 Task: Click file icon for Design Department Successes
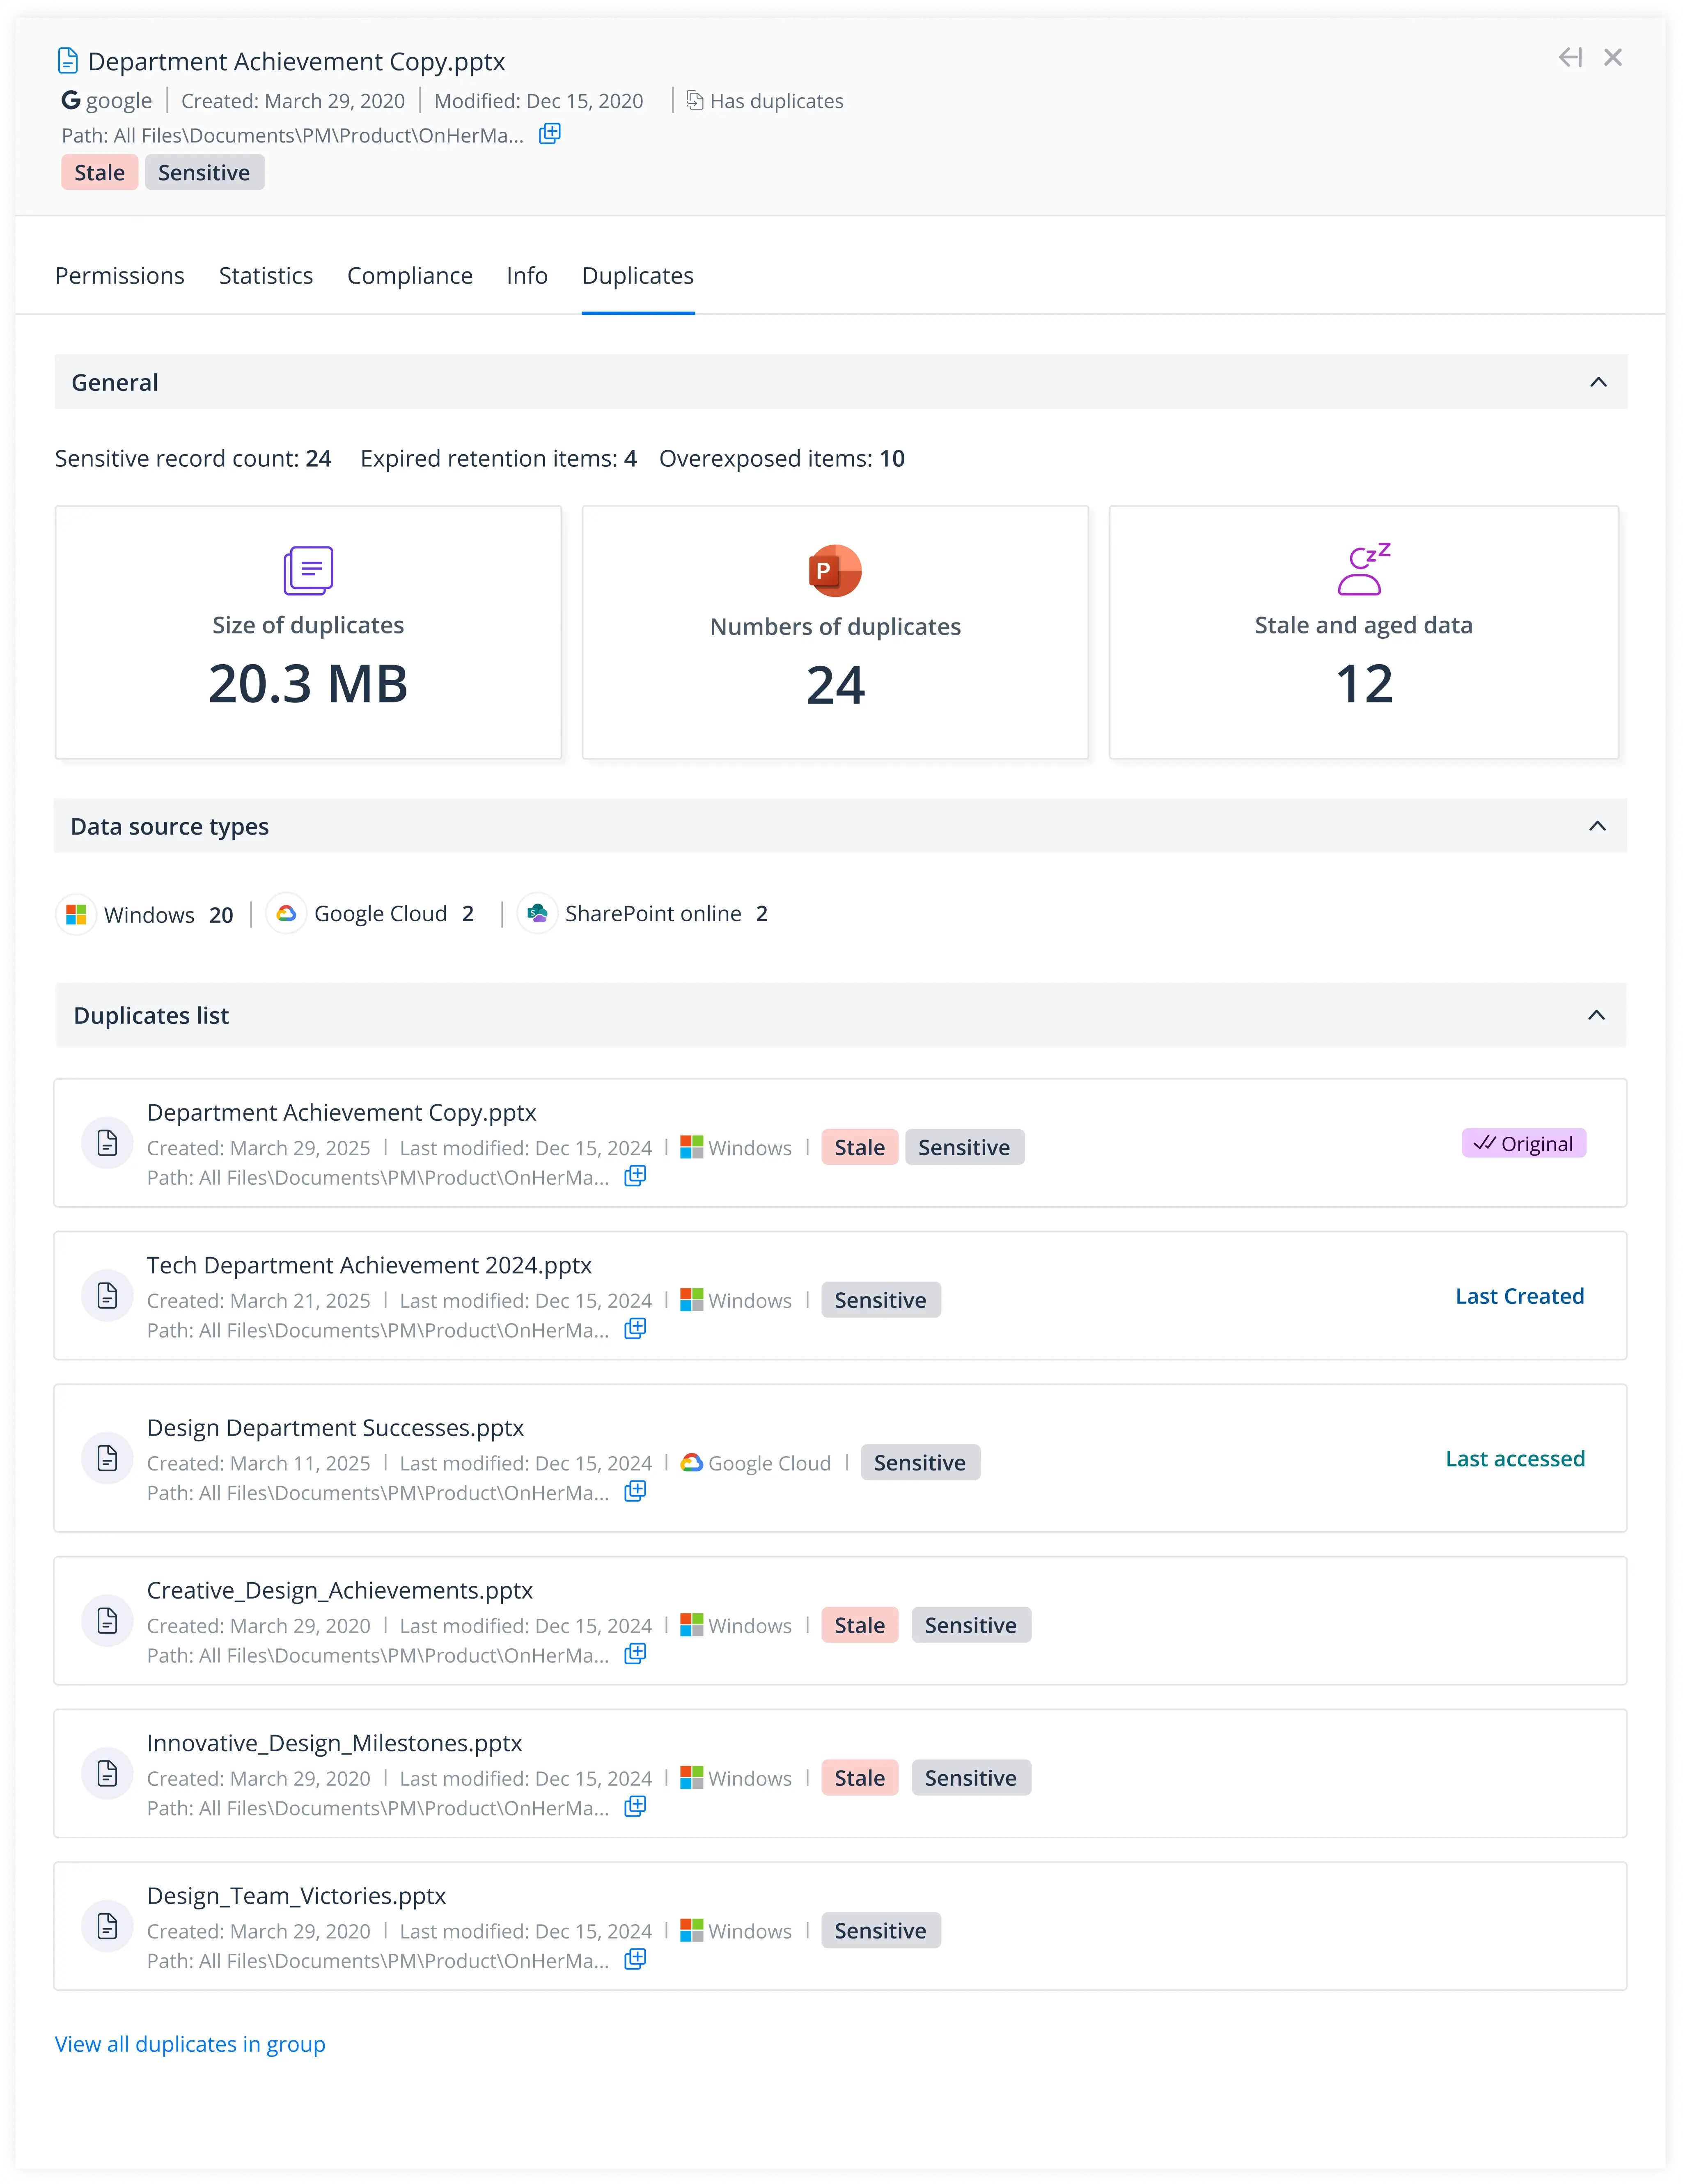[x=107, y=1459]
